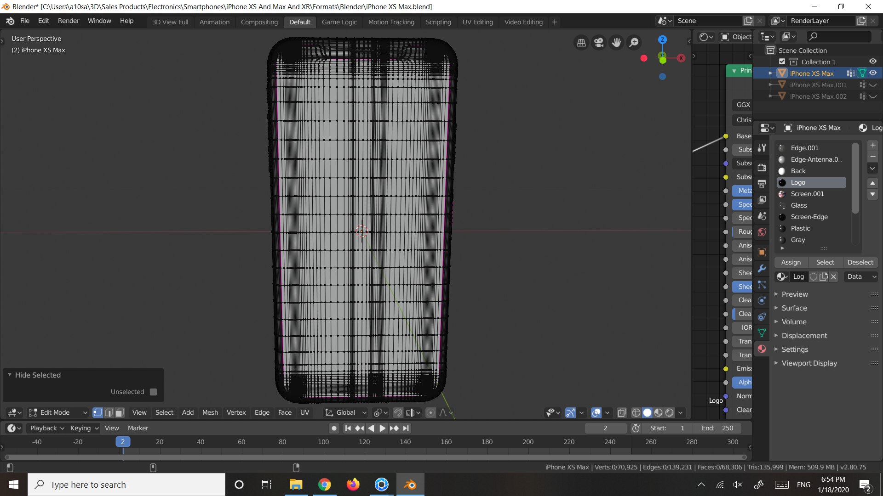The image size is (883, 496).
Task: Click the Deselect button
Action: pos(860,262)
